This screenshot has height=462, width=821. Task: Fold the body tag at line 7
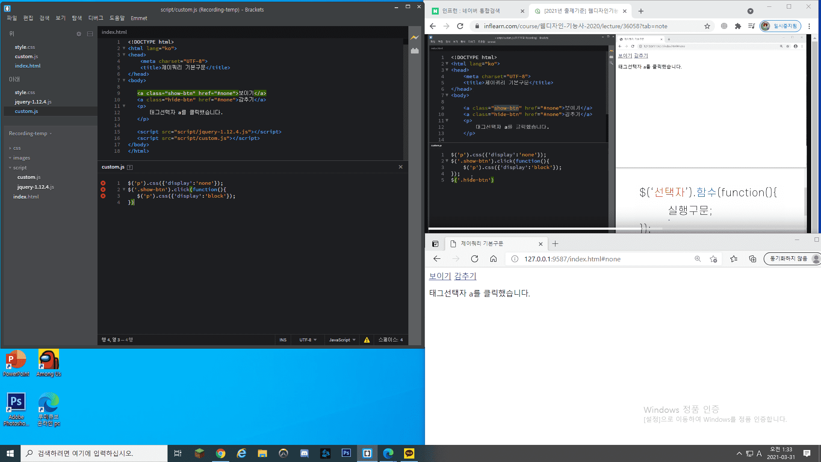click(124, 80)
